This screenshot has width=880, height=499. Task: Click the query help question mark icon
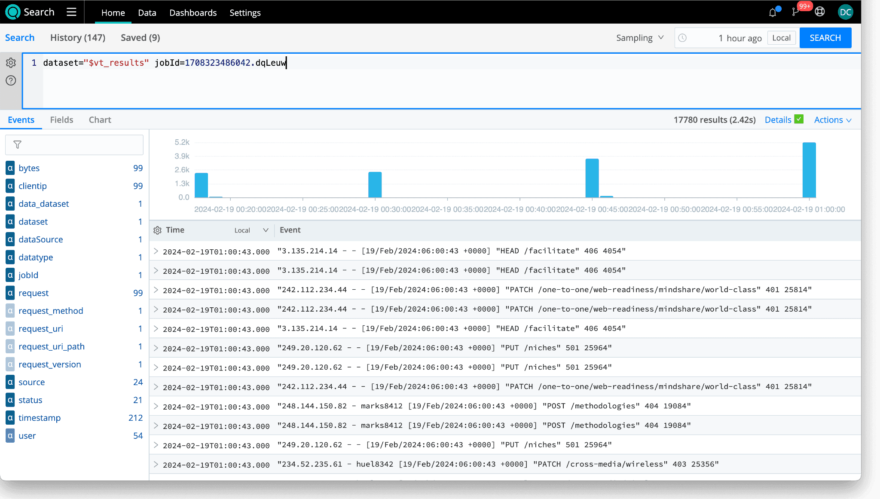click(11, 80)
